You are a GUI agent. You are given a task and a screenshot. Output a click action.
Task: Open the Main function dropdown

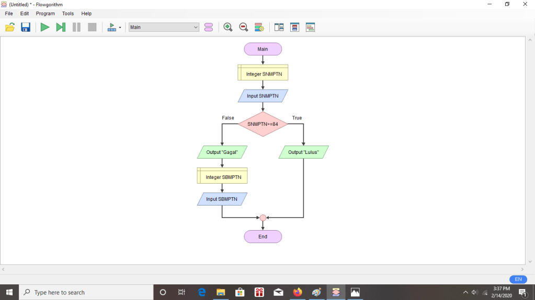tap(164, 27)
